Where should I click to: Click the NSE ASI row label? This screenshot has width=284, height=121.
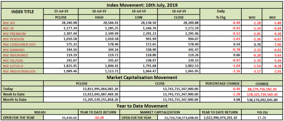click(x=8, y=23)
